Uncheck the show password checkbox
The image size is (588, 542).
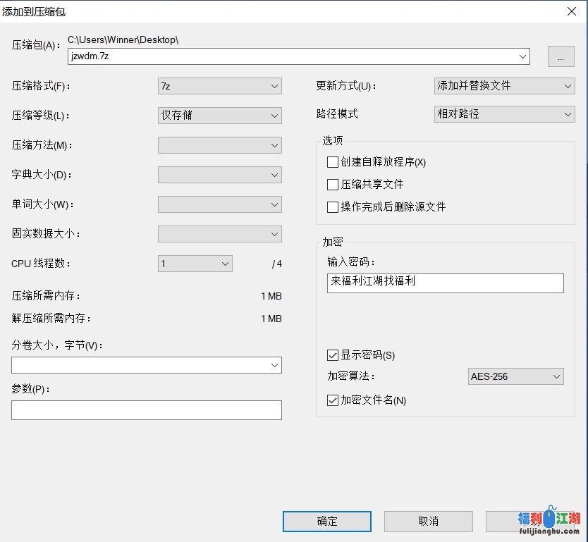(x=333, y=355)
